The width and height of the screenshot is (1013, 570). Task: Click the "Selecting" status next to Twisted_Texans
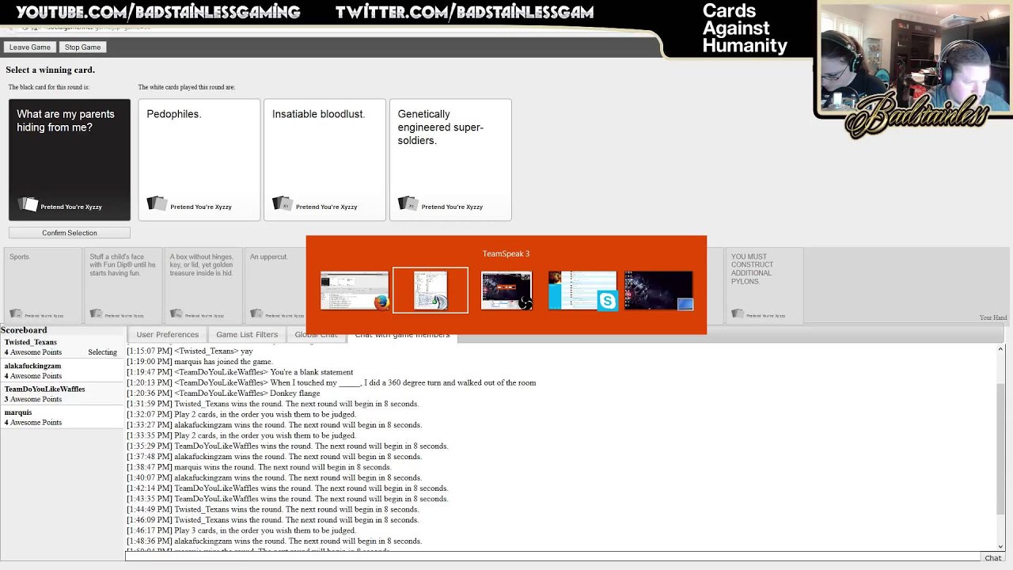[102, 352]
